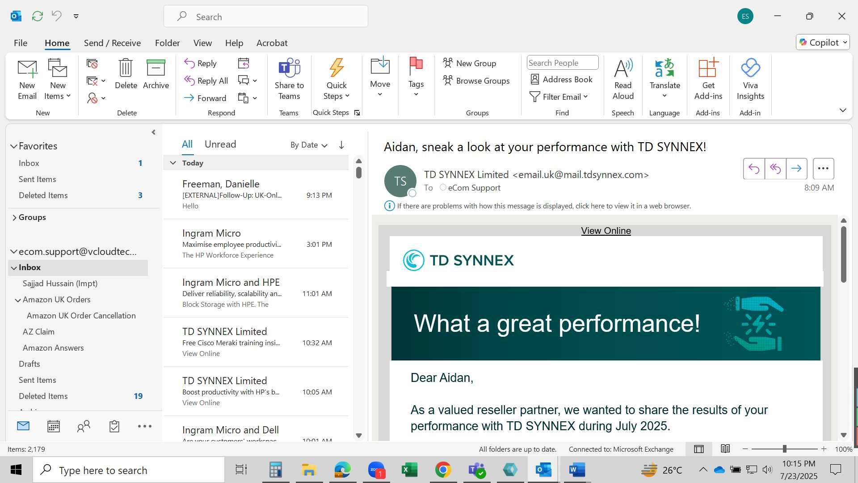Switch to the Folder tab

[x=167, y=43]
